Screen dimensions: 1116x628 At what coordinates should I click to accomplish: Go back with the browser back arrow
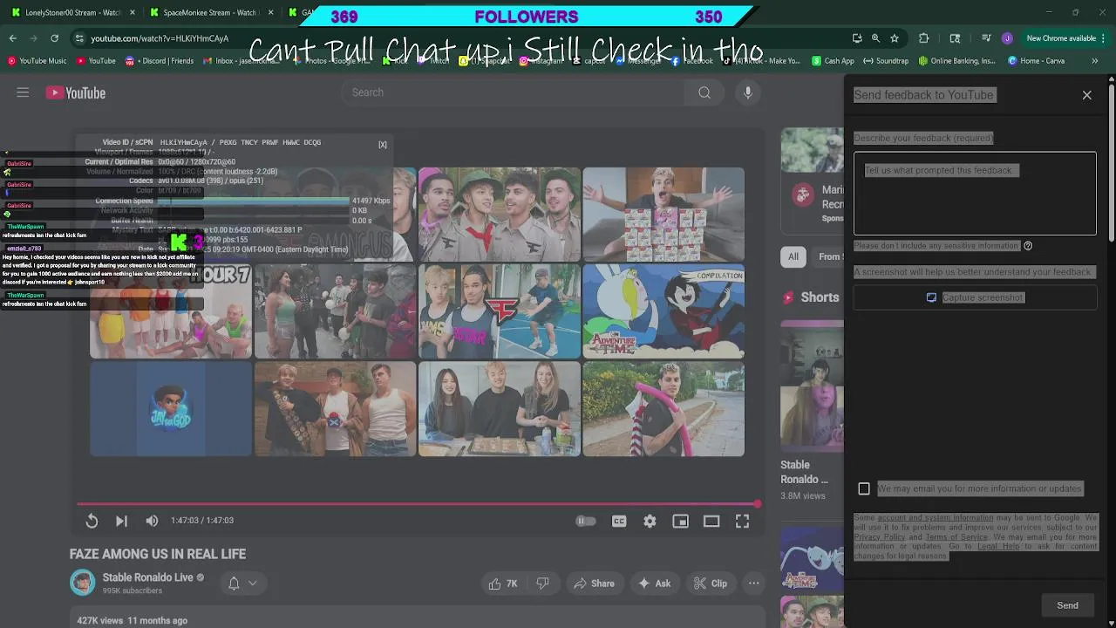12,38
